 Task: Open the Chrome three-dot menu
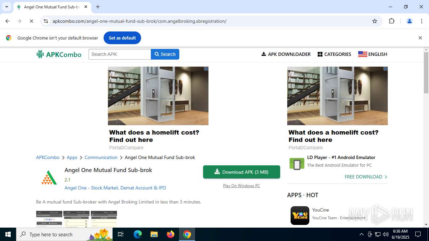(422, 21)
